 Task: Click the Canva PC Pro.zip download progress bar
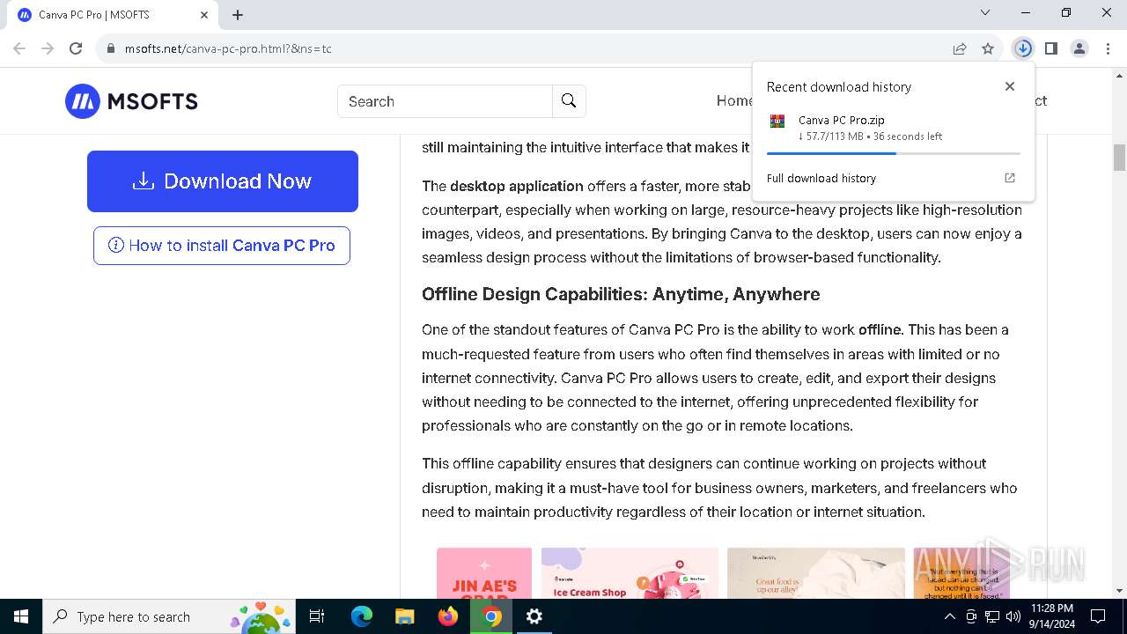click(x=894, y=153)
